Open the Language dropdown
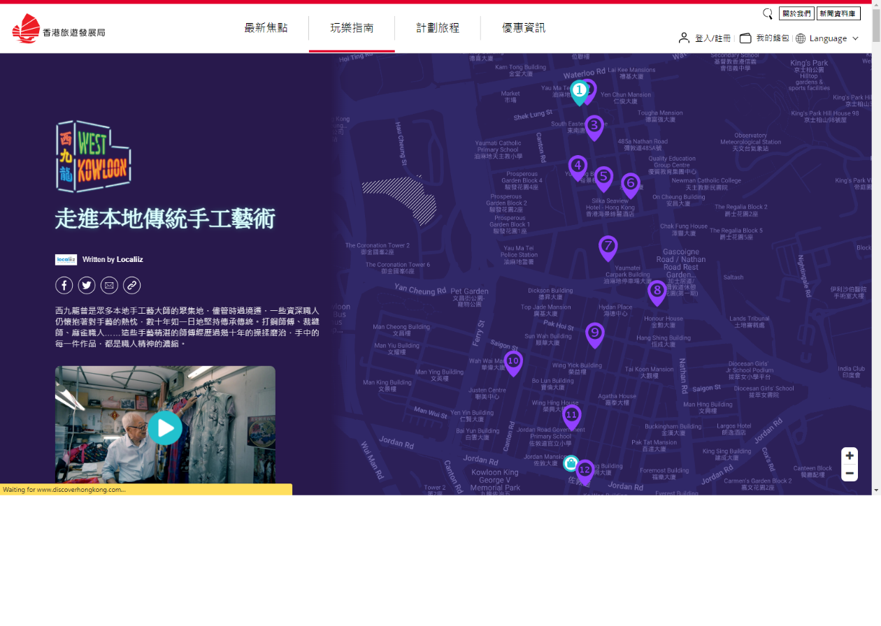This screenshot has width=881, height=626. click(x=827, y=38)
